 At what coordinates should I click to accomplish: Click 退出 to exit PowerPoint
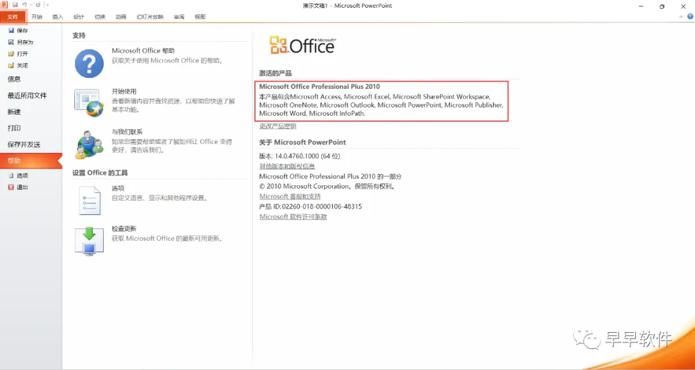click(x=18, y=187)
